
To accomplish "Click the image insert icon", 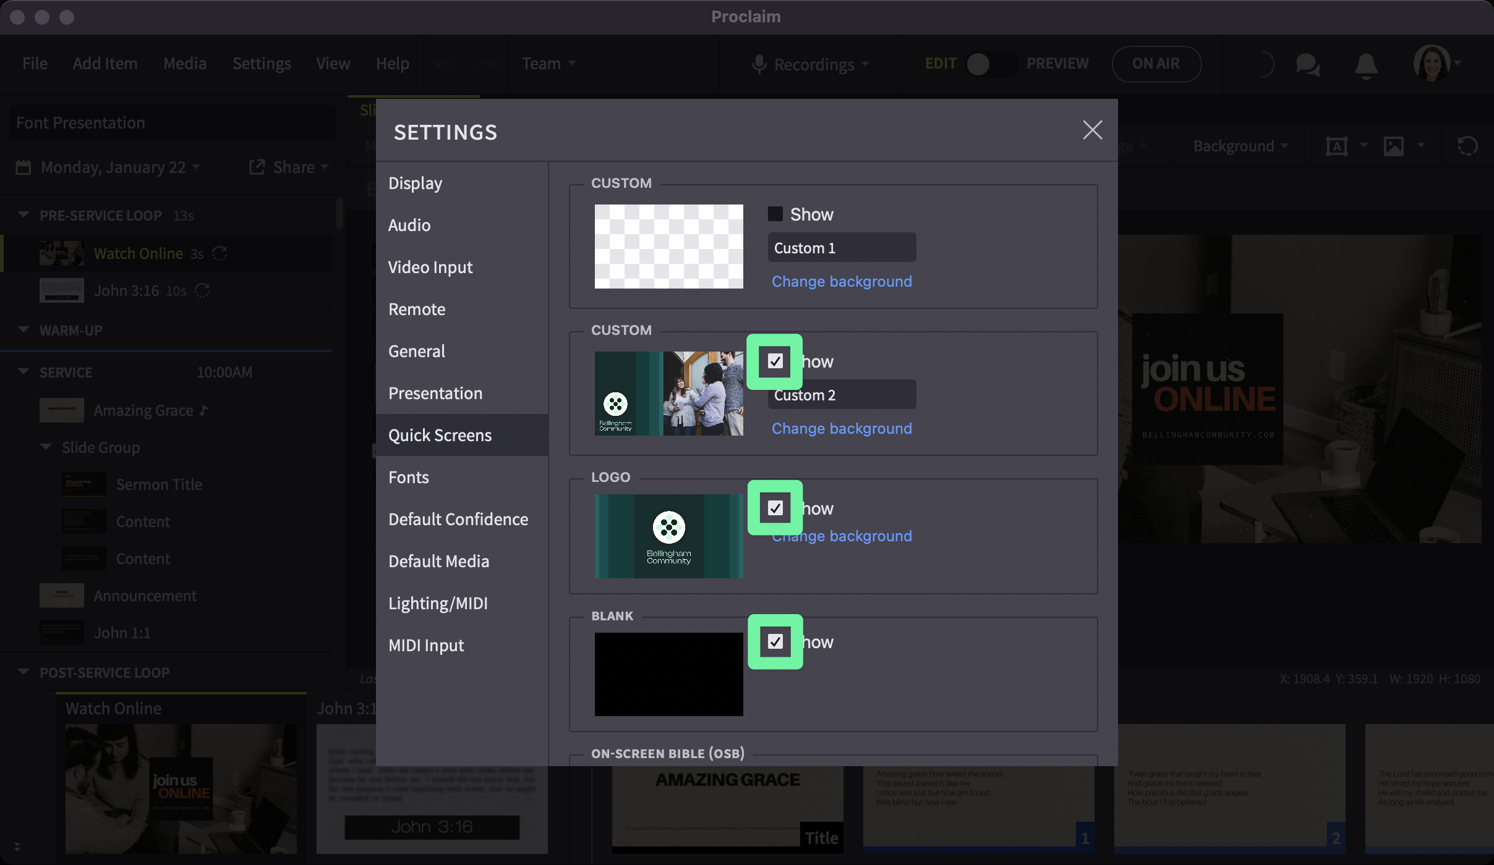I will tap(1394, 146).
